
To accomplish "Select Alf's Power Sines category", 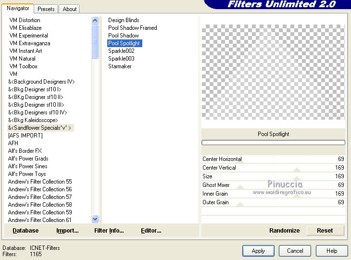I will (27, 166).
